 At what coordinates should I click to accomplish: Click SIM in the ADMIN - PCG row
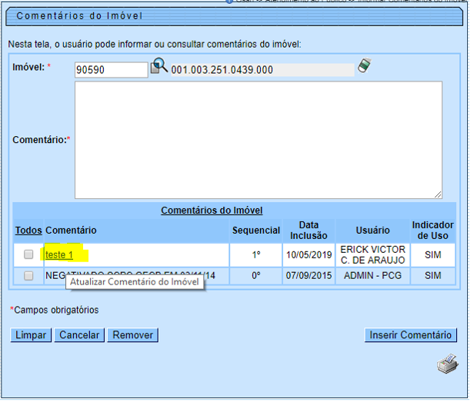tap(432, 275)
